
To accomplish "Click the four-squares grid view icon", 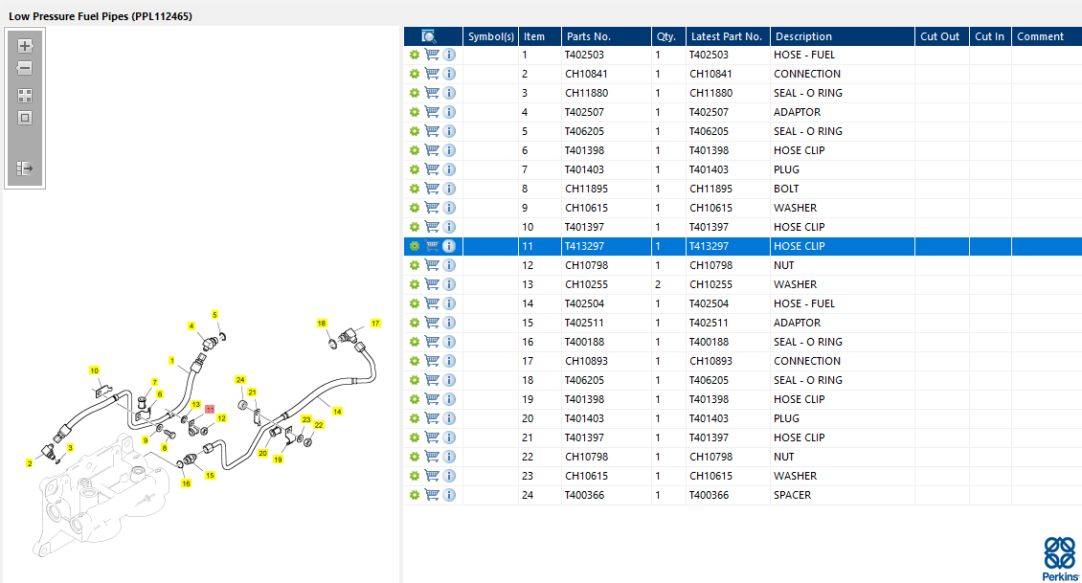I will coord(25,95).
